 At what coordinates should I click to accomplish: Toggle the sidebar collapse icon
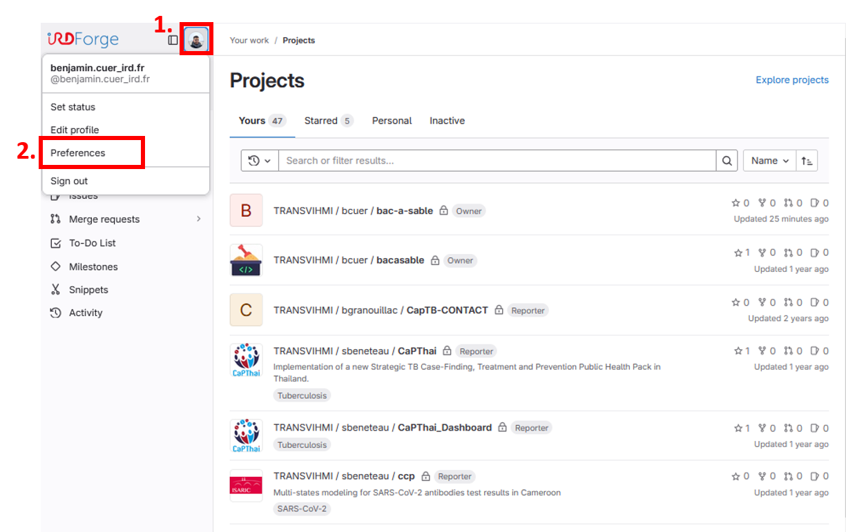pyautogui.click(x=173, y=40)
